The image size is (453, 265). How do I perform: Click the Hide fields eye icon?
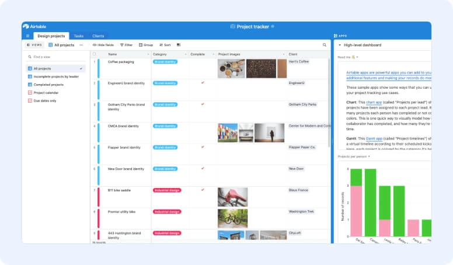[95, 45]
